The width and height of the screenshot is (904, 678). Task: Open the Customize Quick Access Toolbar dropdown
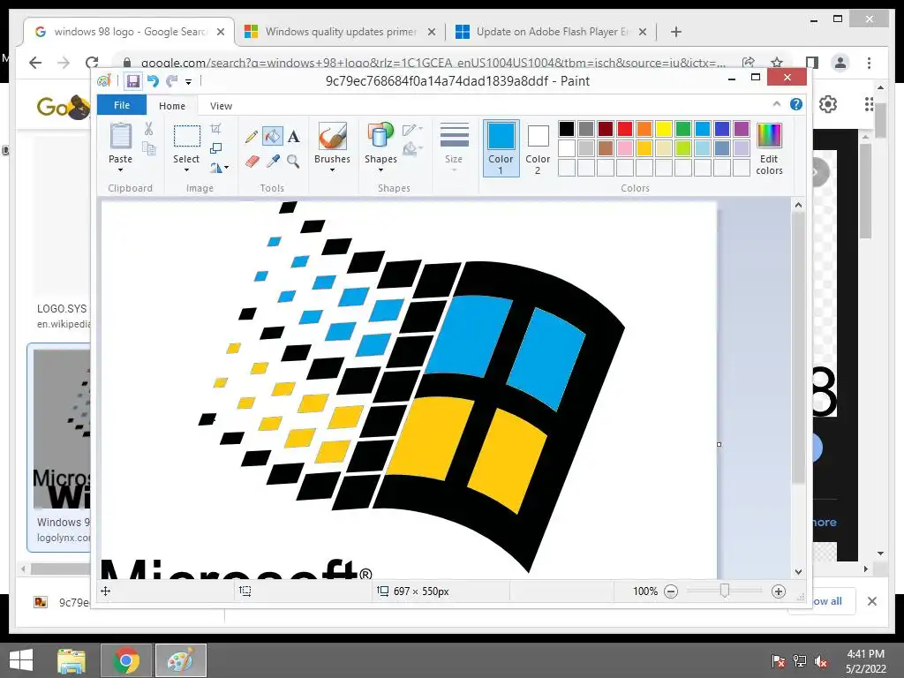click(x=189, y=82)
